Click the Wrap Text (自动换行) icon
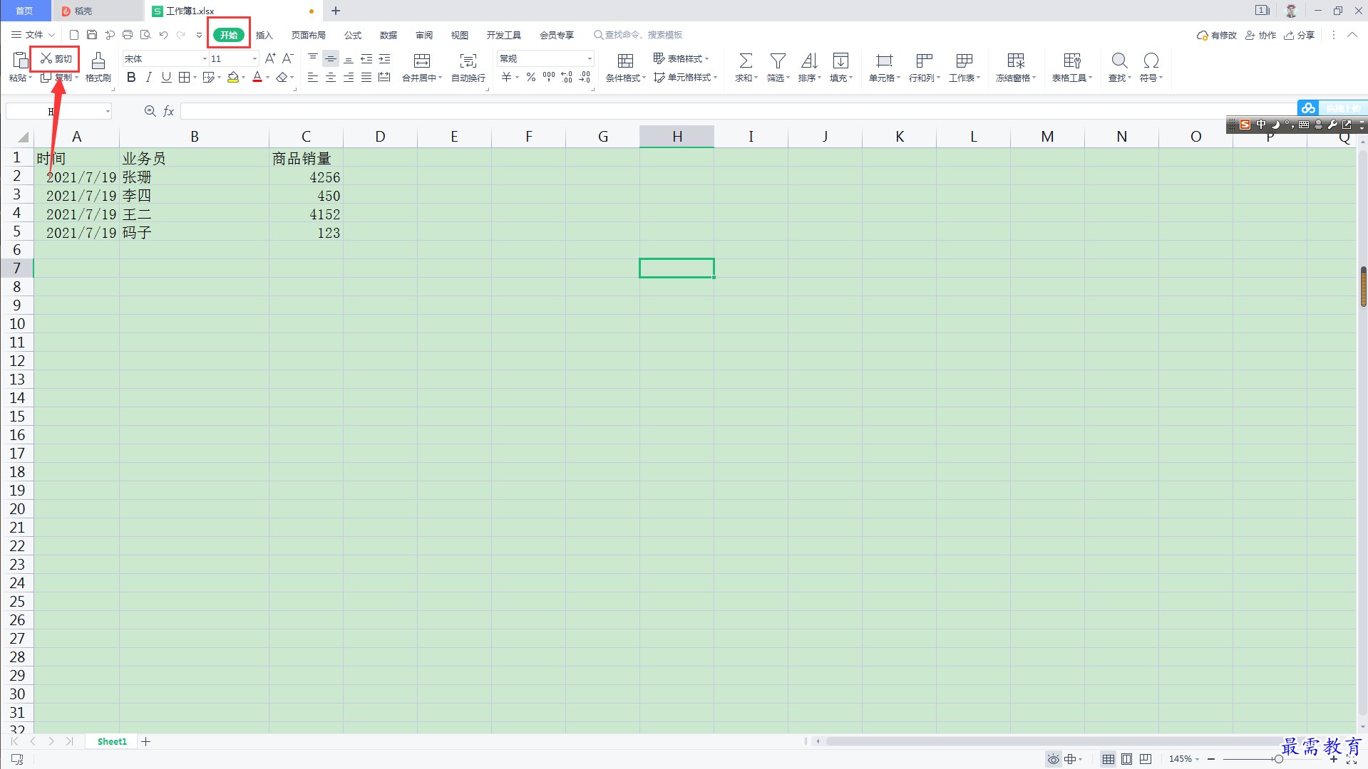Viewport: 1368px width, 769px height. tap(468, 61)
